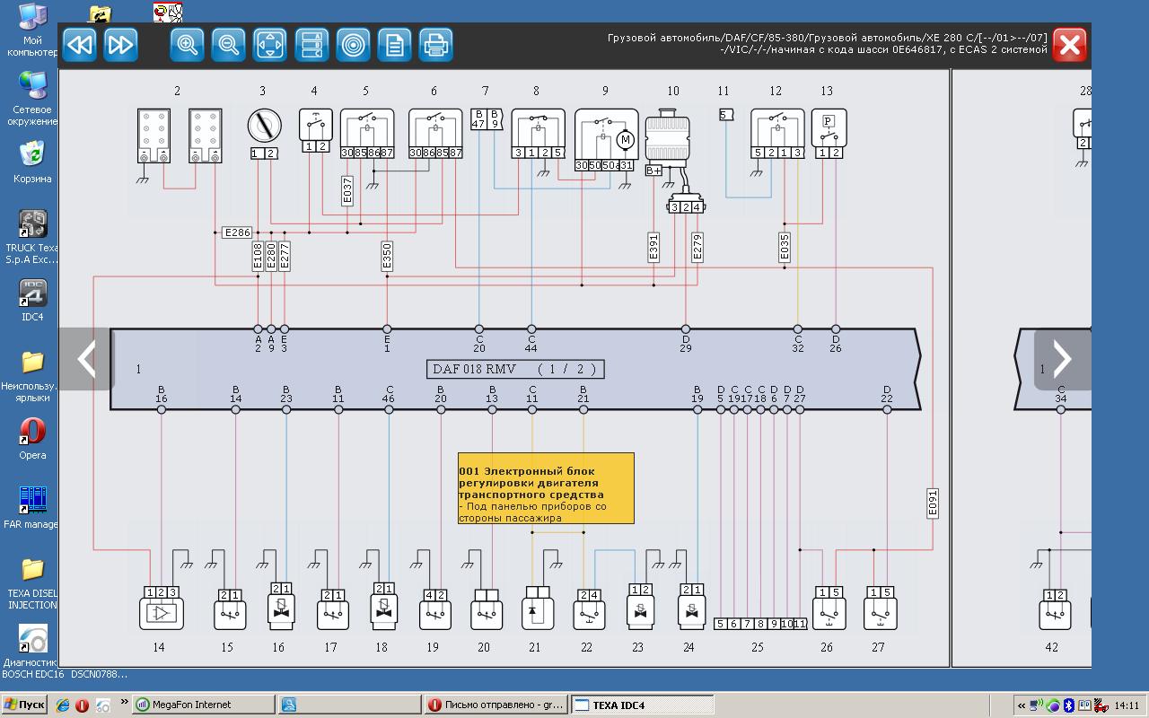Viewport: 1149px width, 718px height.
Task: Launch Internet Explorer from quick launch
Action: pos(63,705)
